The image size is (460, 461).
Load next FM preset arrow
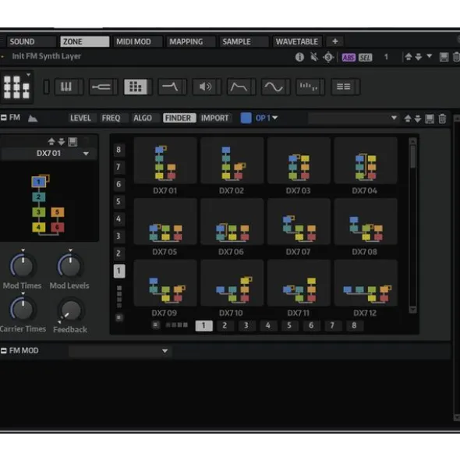pos(418,119)
